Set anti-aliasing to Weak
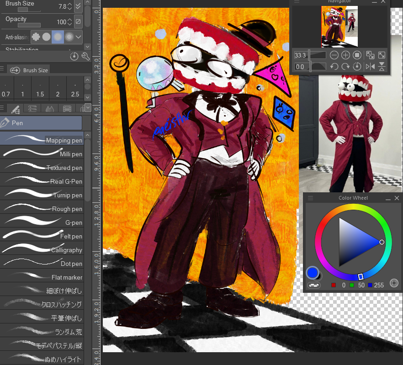 pyautogui.click(x=46, y=37)
